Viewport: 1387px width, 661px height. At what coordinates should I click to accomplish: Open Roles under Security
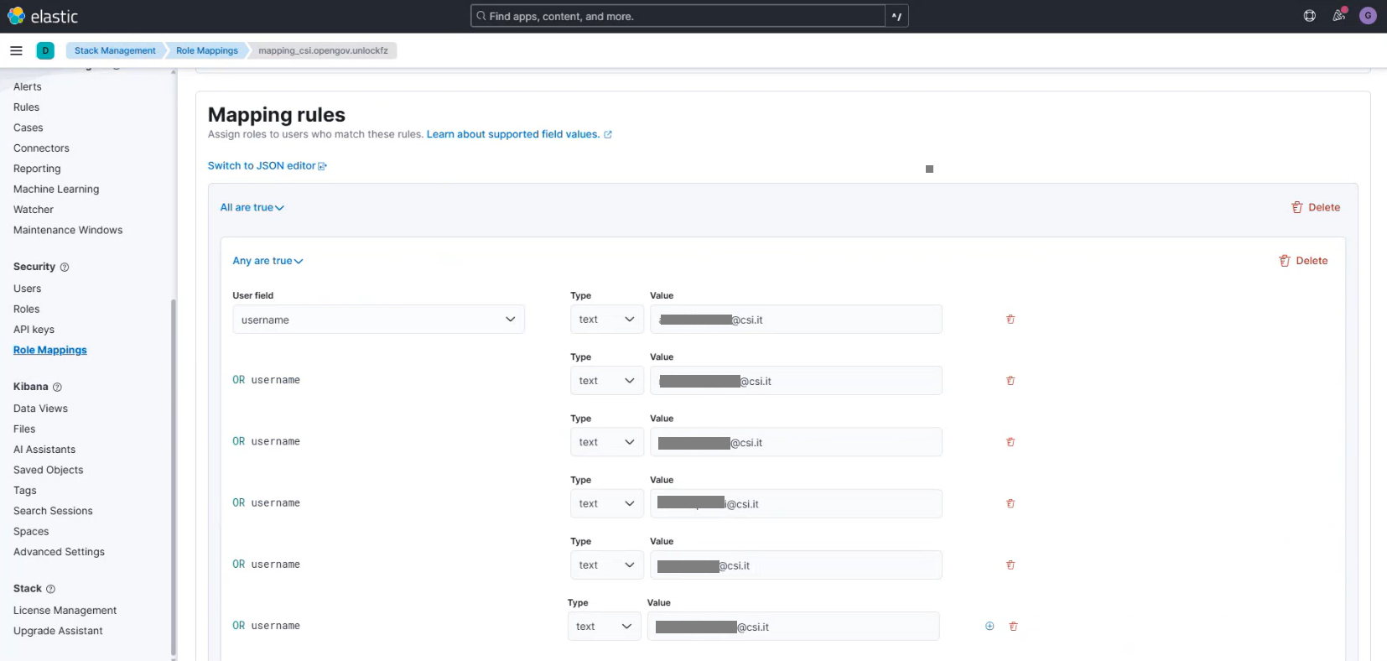click(x=26, y=309)
